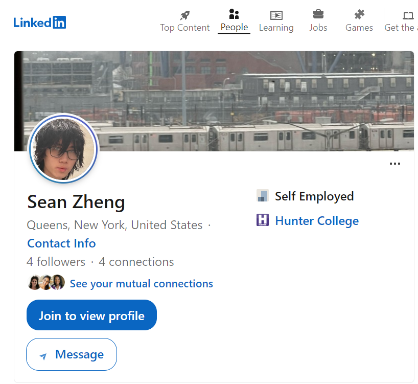418x384 pixels.
Task: Open the Learning video icon
Action: [276, 15]
